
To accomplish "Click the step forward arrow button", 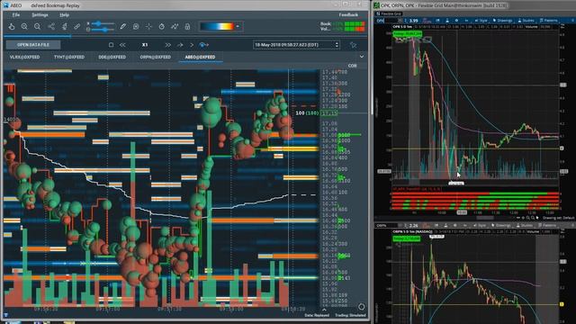I will click(x=180, y=45).
